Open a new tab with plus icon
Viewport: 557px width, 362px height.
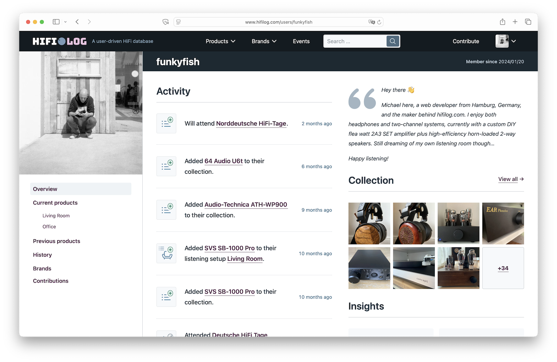coord(515,22)
